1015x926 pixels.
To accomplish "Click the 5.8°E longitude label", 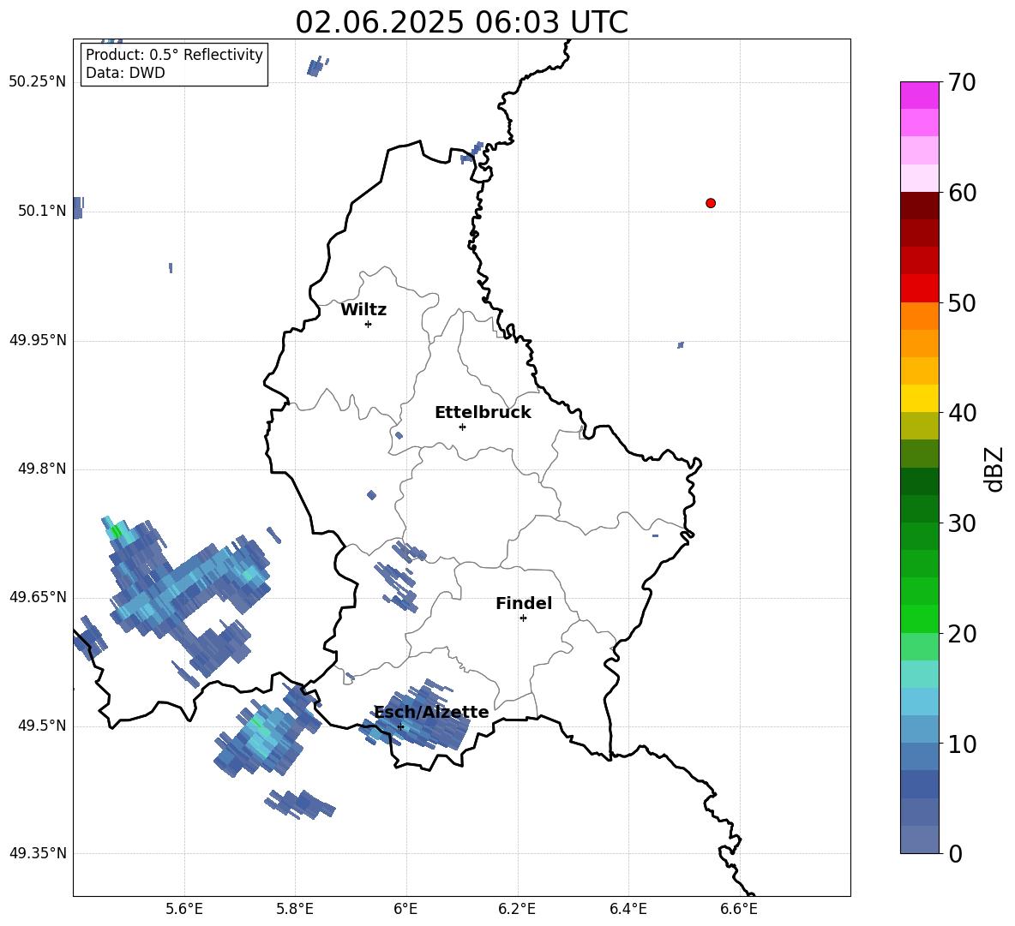I will pyautogui.click(x=295, y=909).
